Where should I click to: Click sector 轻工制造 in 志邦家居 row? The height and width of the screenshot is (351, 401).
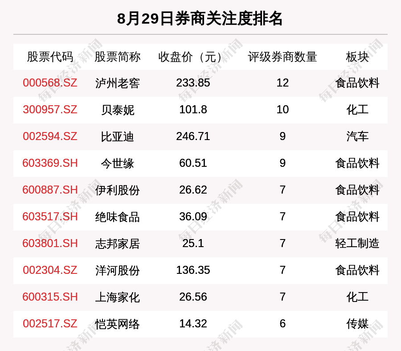[357, 244]
